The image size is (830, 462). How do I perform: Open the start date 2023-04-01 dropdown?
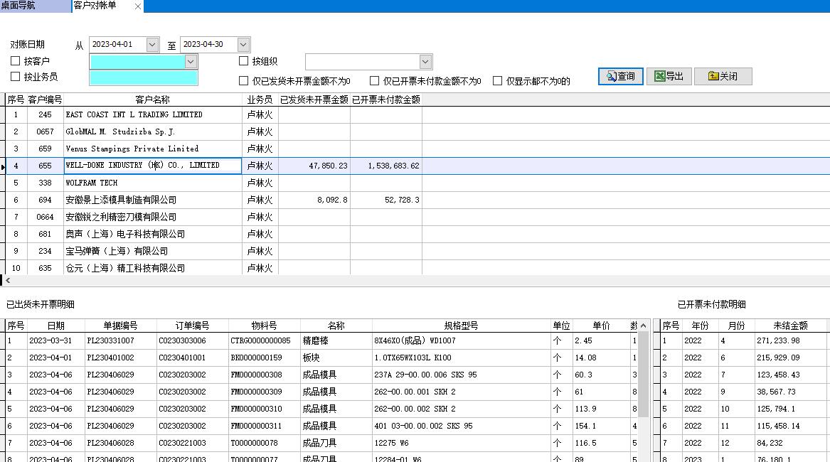(x=152, y=43)
